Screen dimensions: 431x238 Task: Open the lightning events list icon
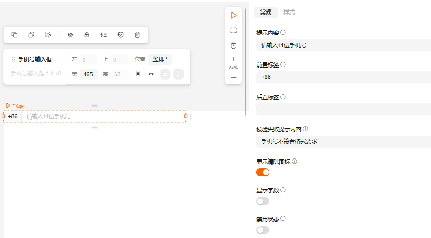point(103,35)
